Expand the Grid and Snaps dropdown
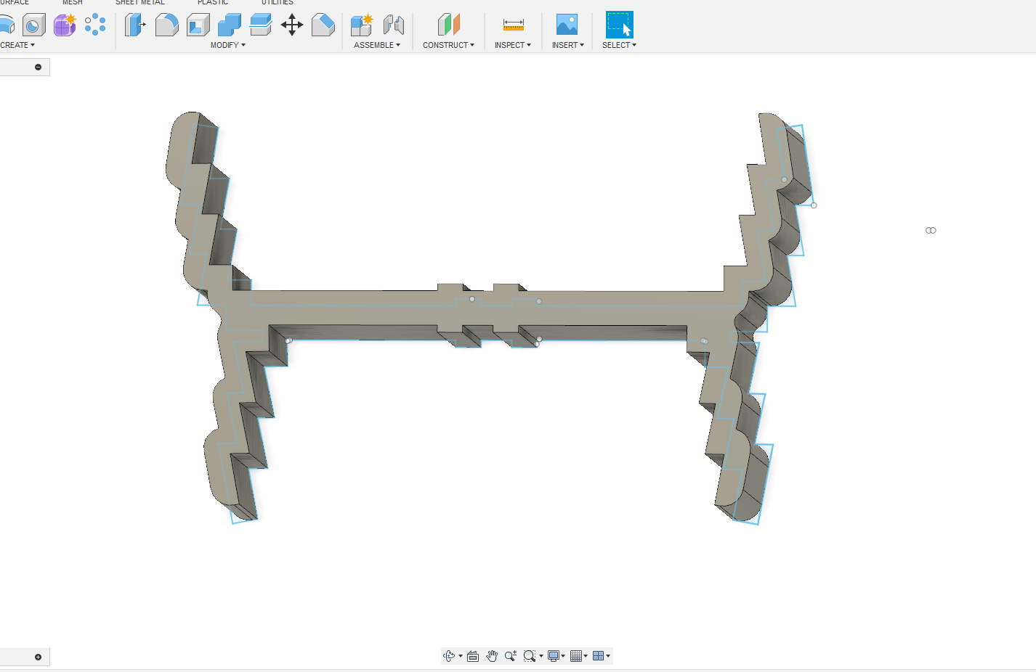The image size is (1036, 672). [x=578, y=656]
